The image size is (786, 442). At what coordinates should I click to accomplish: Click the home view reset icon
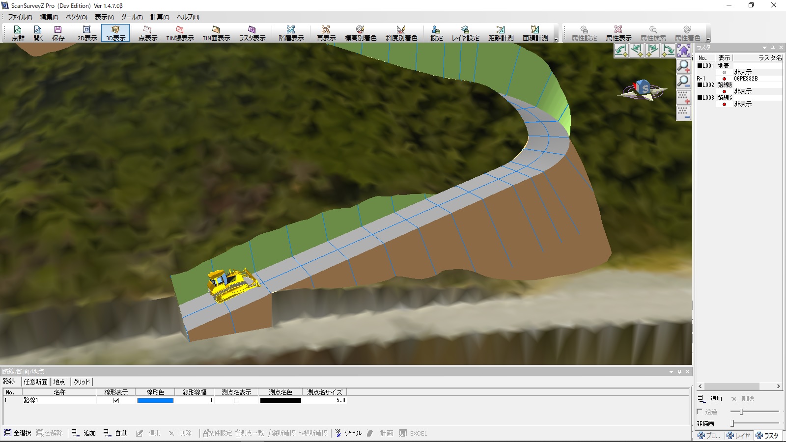pos(684,50)
